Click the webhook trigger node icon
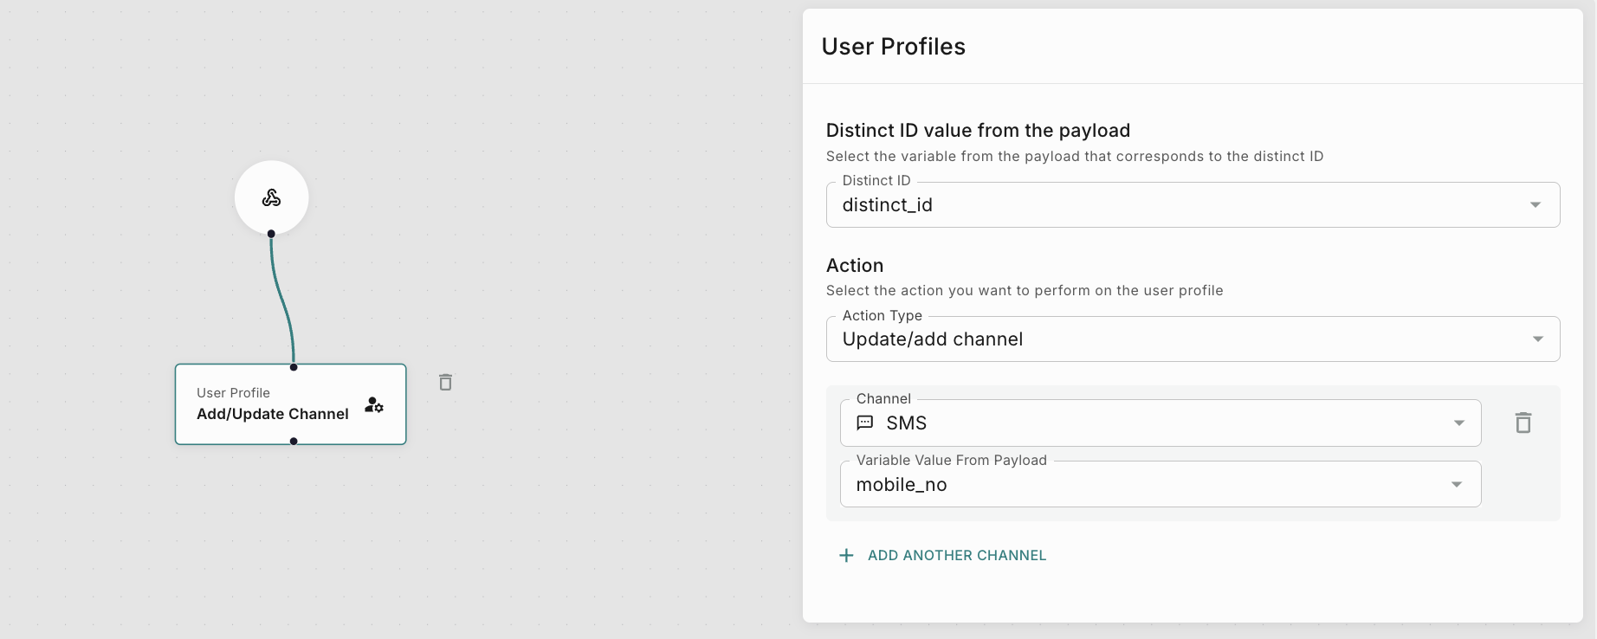Screen dimensions: 1597x639 click(x=271, y=198)
